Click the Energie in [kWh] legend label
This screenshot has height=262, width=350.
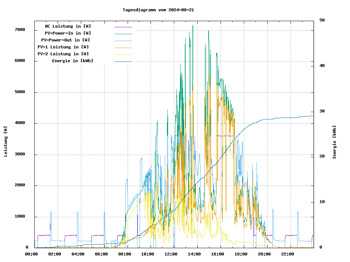coord(73,61)
